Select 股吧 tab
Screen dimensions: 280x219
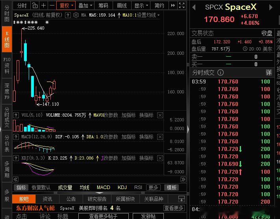pos(24,199)
